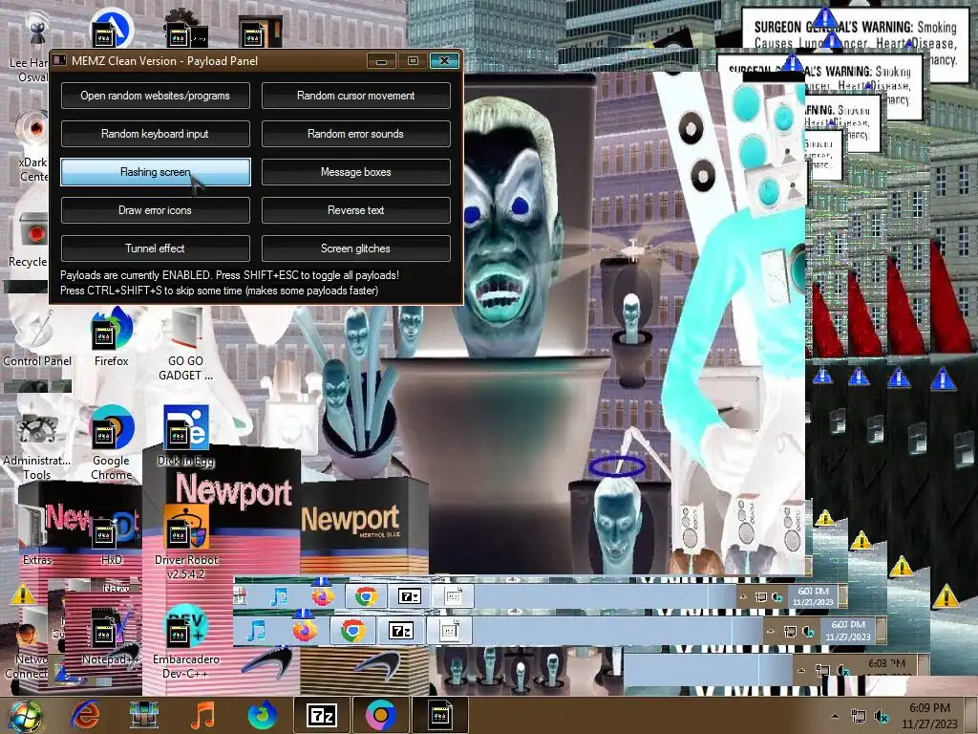This screenshot has width=978, height=734.
Task: Select the Lee Harvey Oswald desktop icon
Action: pyautogui.click(x=32, y=47)
